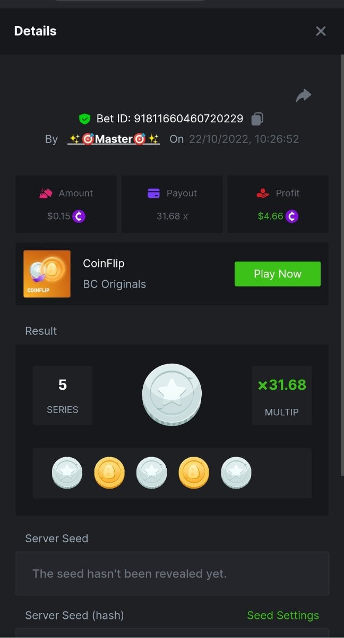Click the 5 Series box

pos(63,396)
